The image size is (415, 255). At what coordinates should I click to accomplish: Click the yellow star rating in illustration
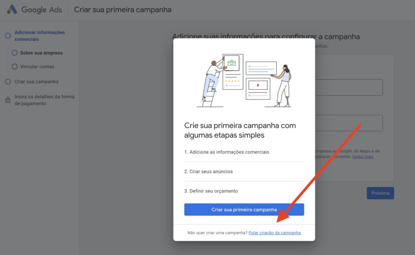[x=232, y=81]
